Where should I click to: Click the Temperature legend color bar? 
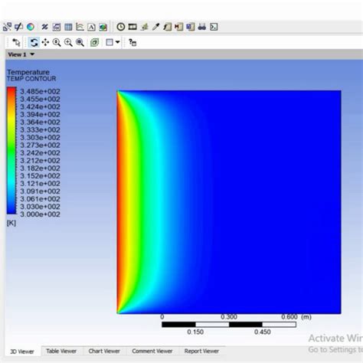coord(11,150)
